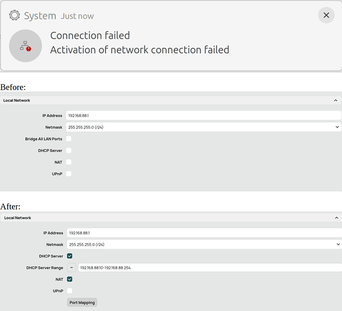Uncheck NAT in After panel
This screenshot has height=311, width=342.
[70, 279]
